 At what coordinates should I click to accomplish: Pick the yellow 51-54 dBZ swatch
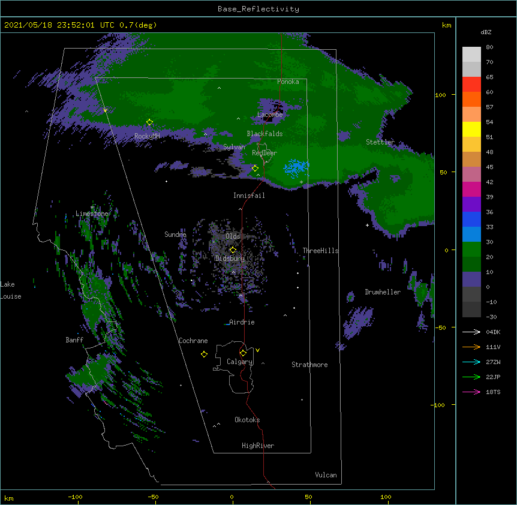(x=471, y=129)
